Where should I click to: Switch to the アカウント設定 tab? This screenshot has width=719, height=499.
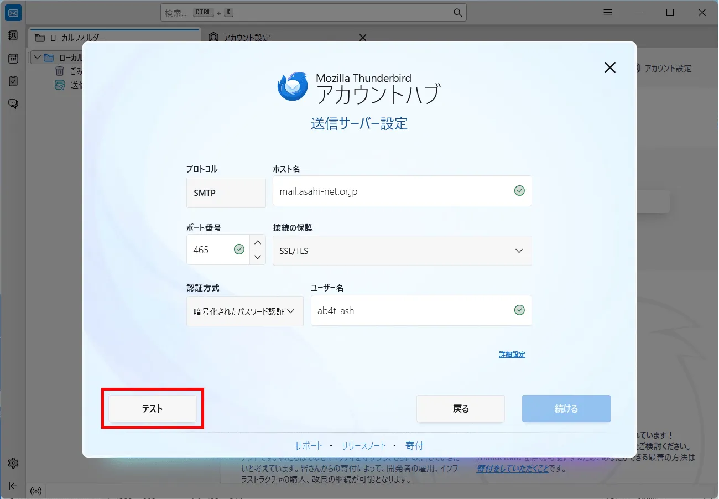click(x=246, y=37)
